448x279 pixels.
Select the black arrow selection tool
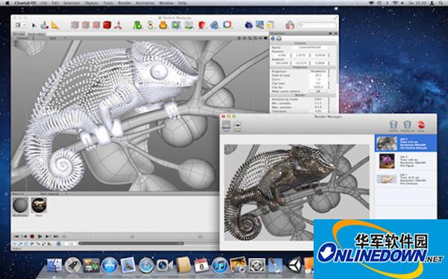pyautogui.click(x=34, y=25)
